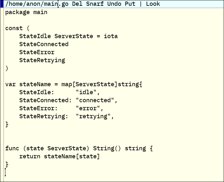224x182 pixels.
Task: Click the Snarf command in tag
Action: pyautogui.click(x=95, y=4)
